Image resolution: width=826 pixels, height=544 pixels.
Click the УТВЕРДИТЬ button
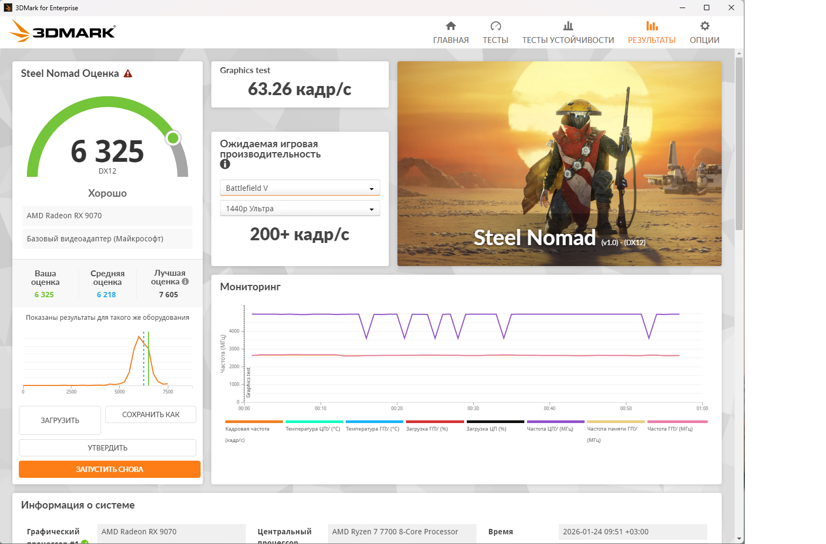[108, 448]
